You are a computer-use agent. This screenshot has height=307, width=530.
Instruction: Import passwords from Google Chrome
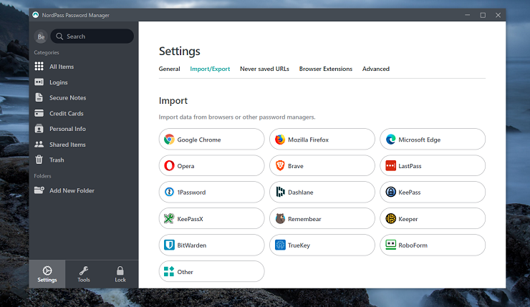tap(211, 140)
